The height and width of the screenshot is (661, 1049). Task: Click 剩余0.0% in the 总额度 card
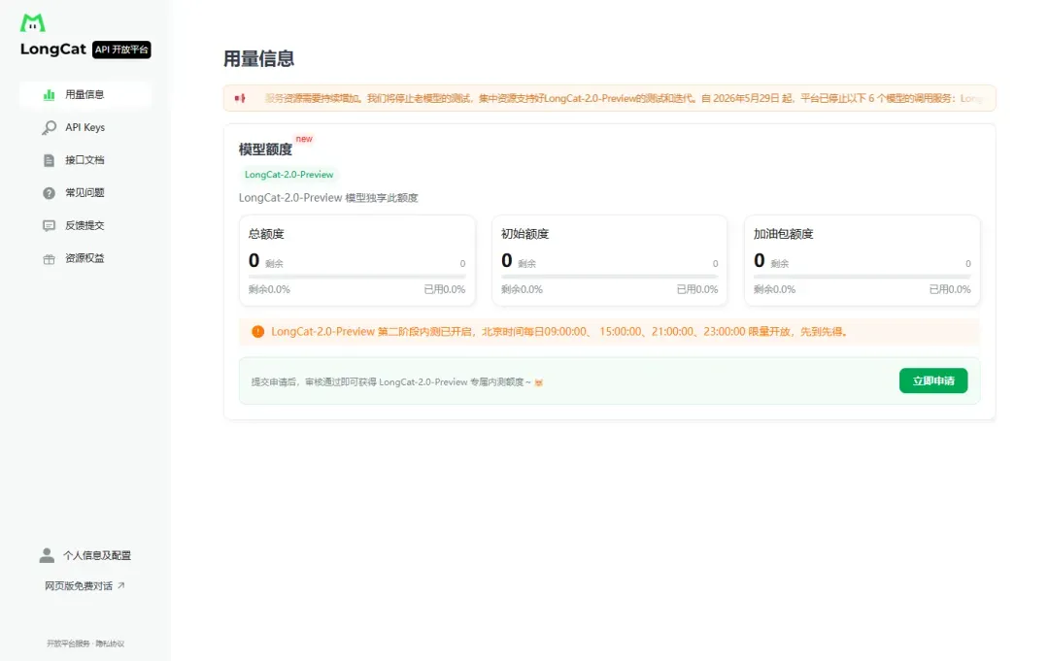(x=269, y=289)
